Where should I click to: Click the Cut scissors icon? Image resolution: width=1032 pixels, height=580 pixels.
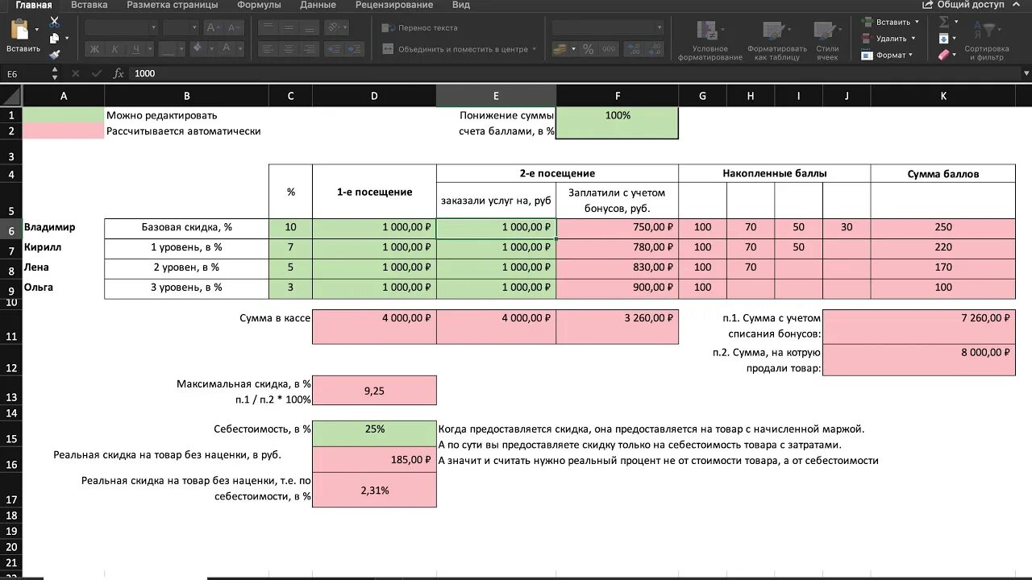pyautogui.click(x=54, y=23)
